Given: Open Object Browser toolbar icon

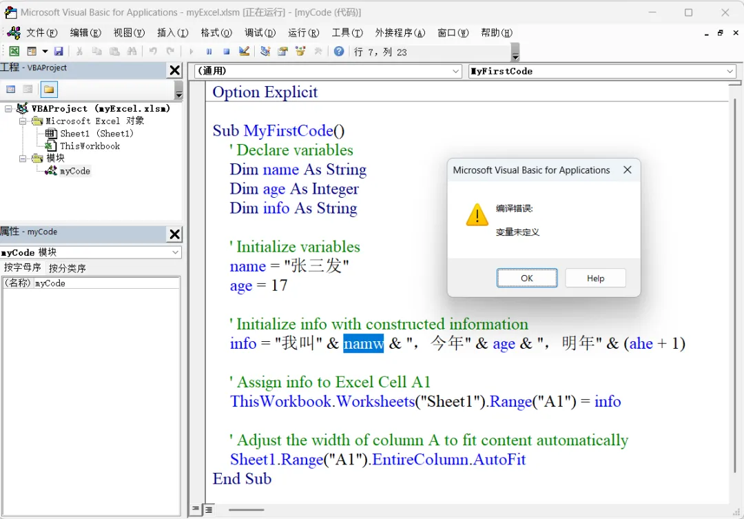Looking at the screenshot, I should tap(300, 51).
